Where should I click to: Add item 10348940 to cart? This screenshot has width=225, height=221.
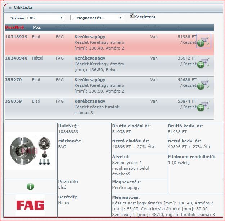click(203, 63)
